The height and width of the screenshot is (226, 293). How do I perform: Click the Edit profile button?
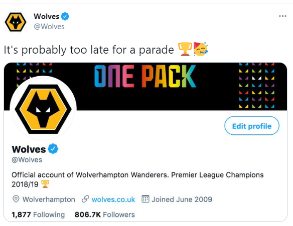[252, 126]
